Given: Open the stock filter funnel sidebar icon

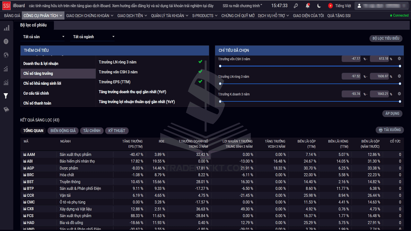Looking at the screenshot, I should (6, 96).
